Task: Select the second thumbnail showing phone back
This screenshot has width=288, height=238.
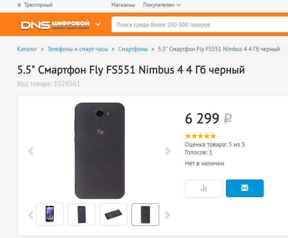Action: click(x=82, y=214)
